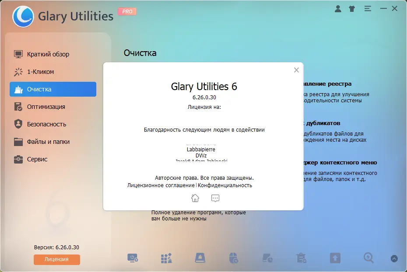Open the hamburger menu icon
The width and height of the screenshot is (407, 272).
tap(368, 9)
